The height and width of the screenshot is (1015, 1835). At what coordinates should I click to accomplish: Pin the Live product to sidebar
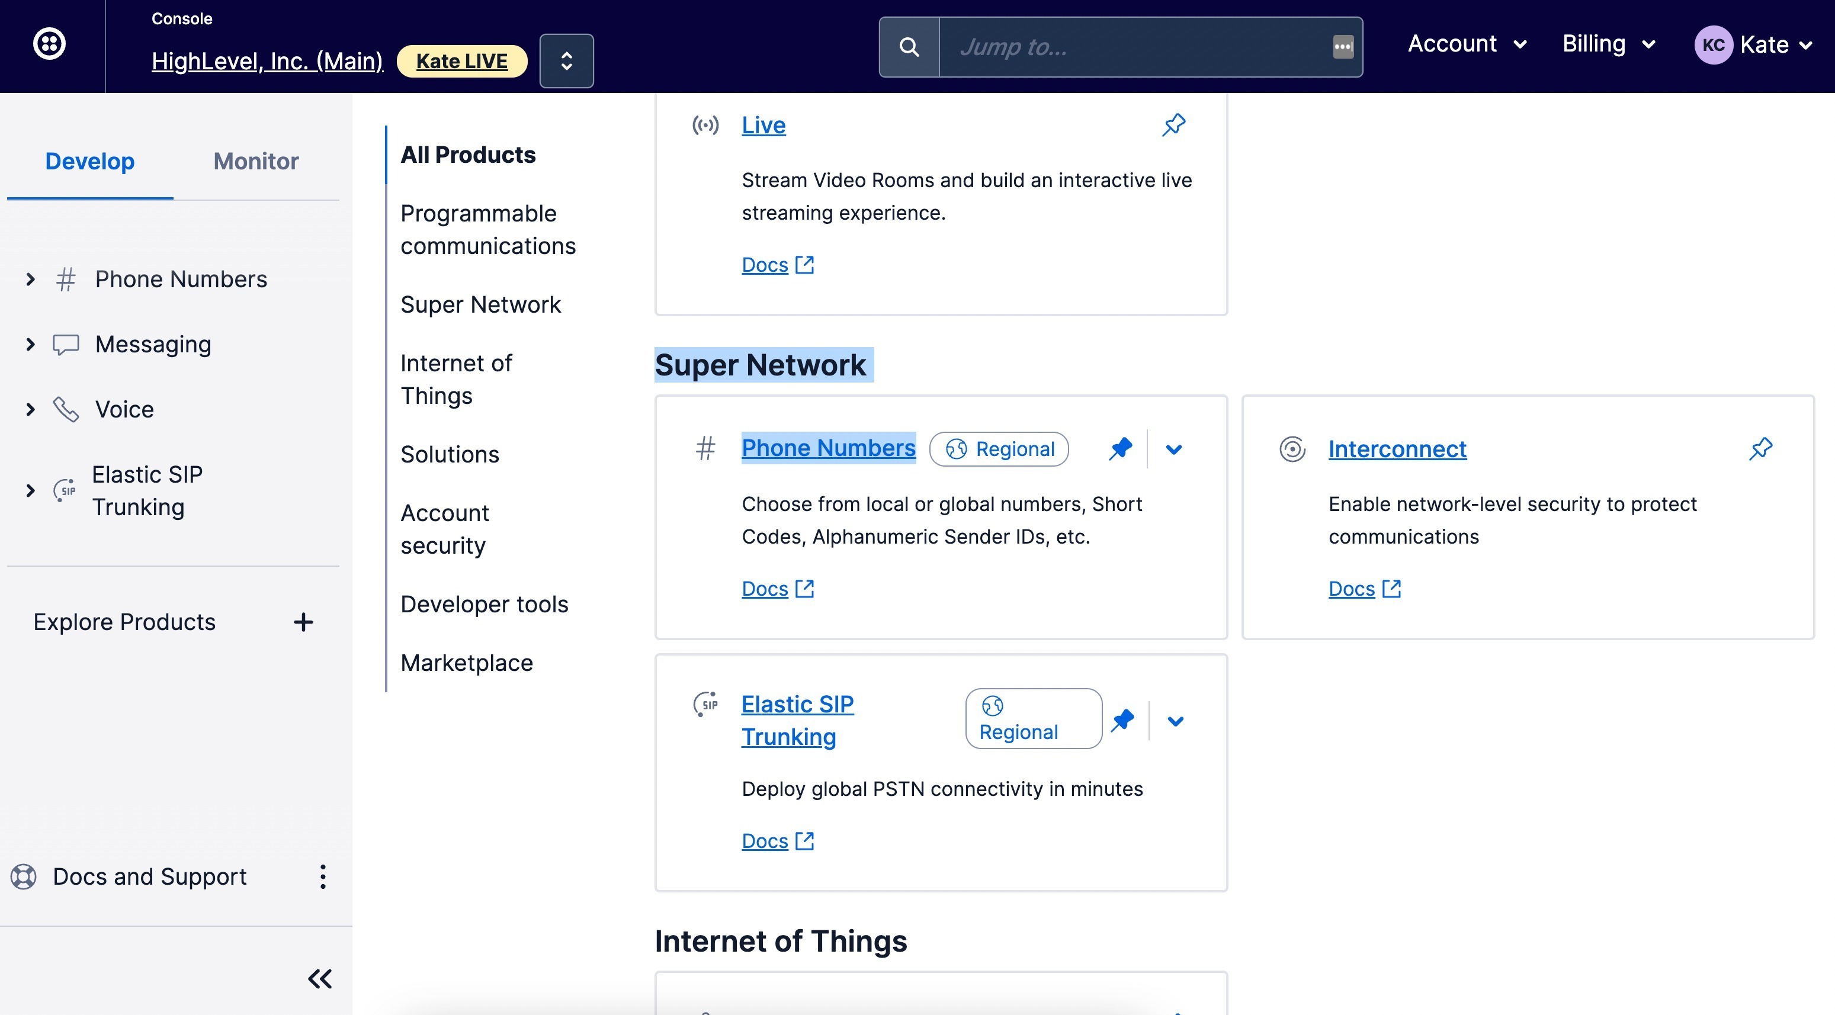(x=1173, y=124)
